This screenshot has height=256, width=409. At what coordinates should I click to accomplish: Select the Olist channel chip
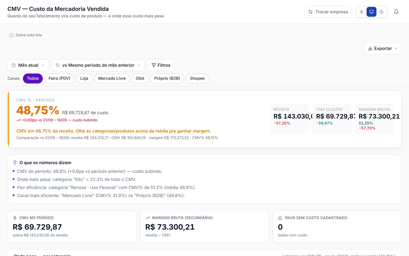[140, 79]
